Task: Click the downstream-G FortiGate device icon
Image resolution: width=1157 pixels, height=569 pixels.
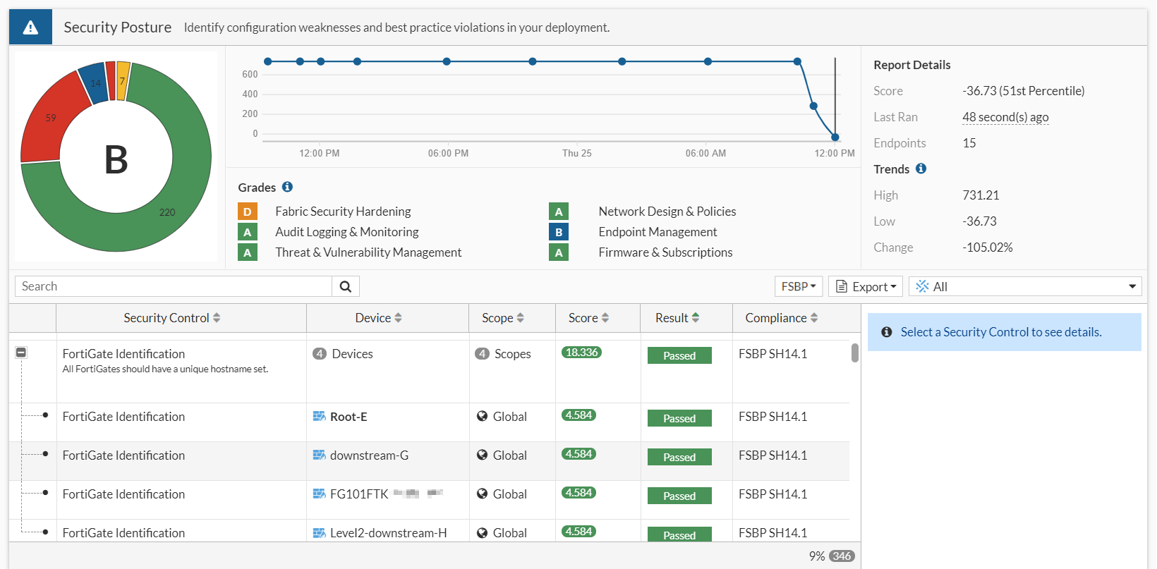Action: [319, 455]
